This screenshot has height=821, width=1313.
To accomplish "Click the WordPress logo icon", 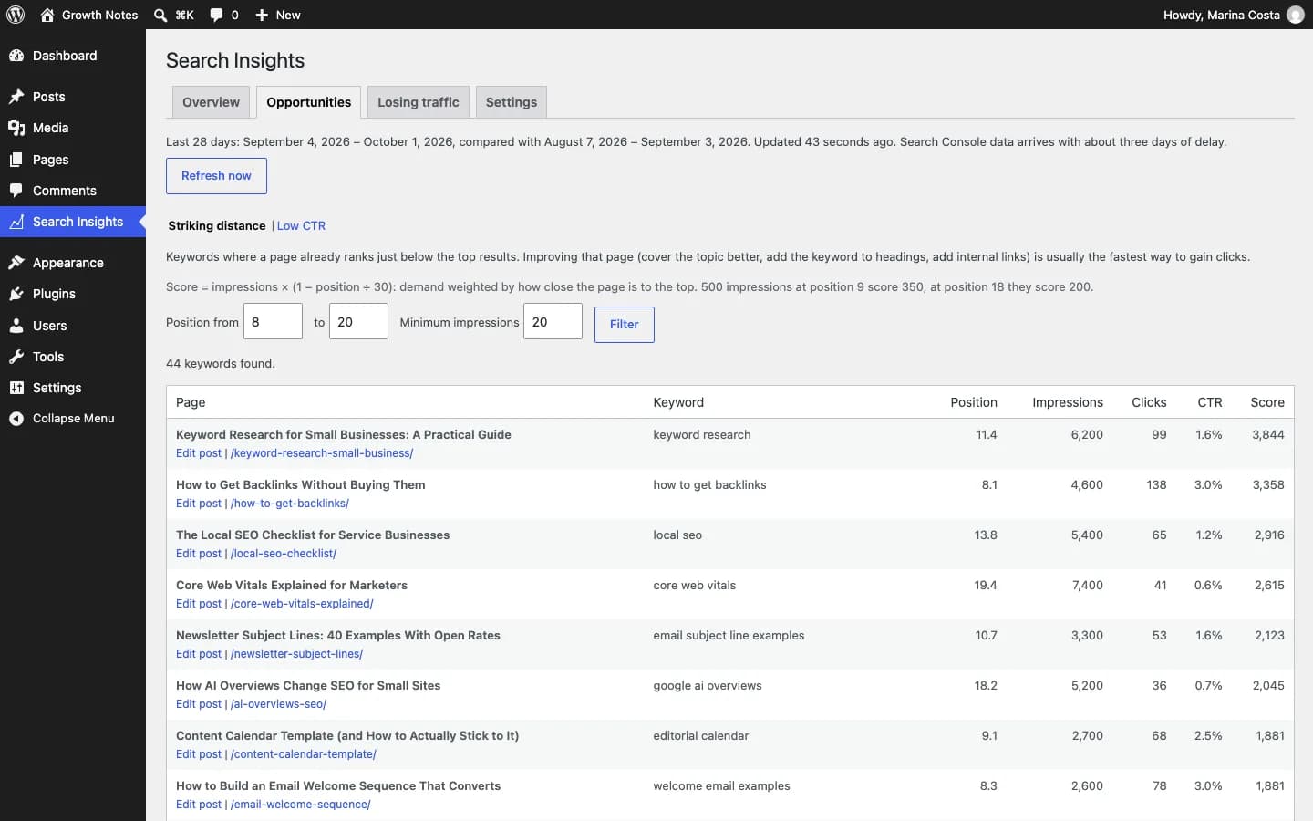I will click(x=16, y=15).
